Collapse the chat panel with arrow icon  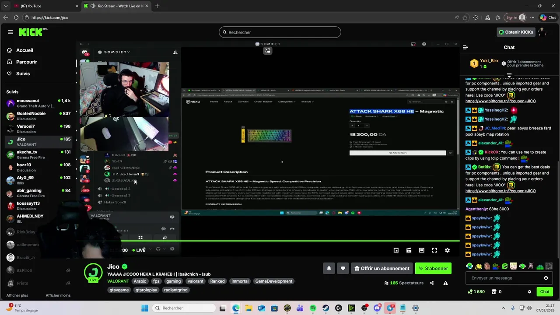pyautogui.click(x=465, y=47)
